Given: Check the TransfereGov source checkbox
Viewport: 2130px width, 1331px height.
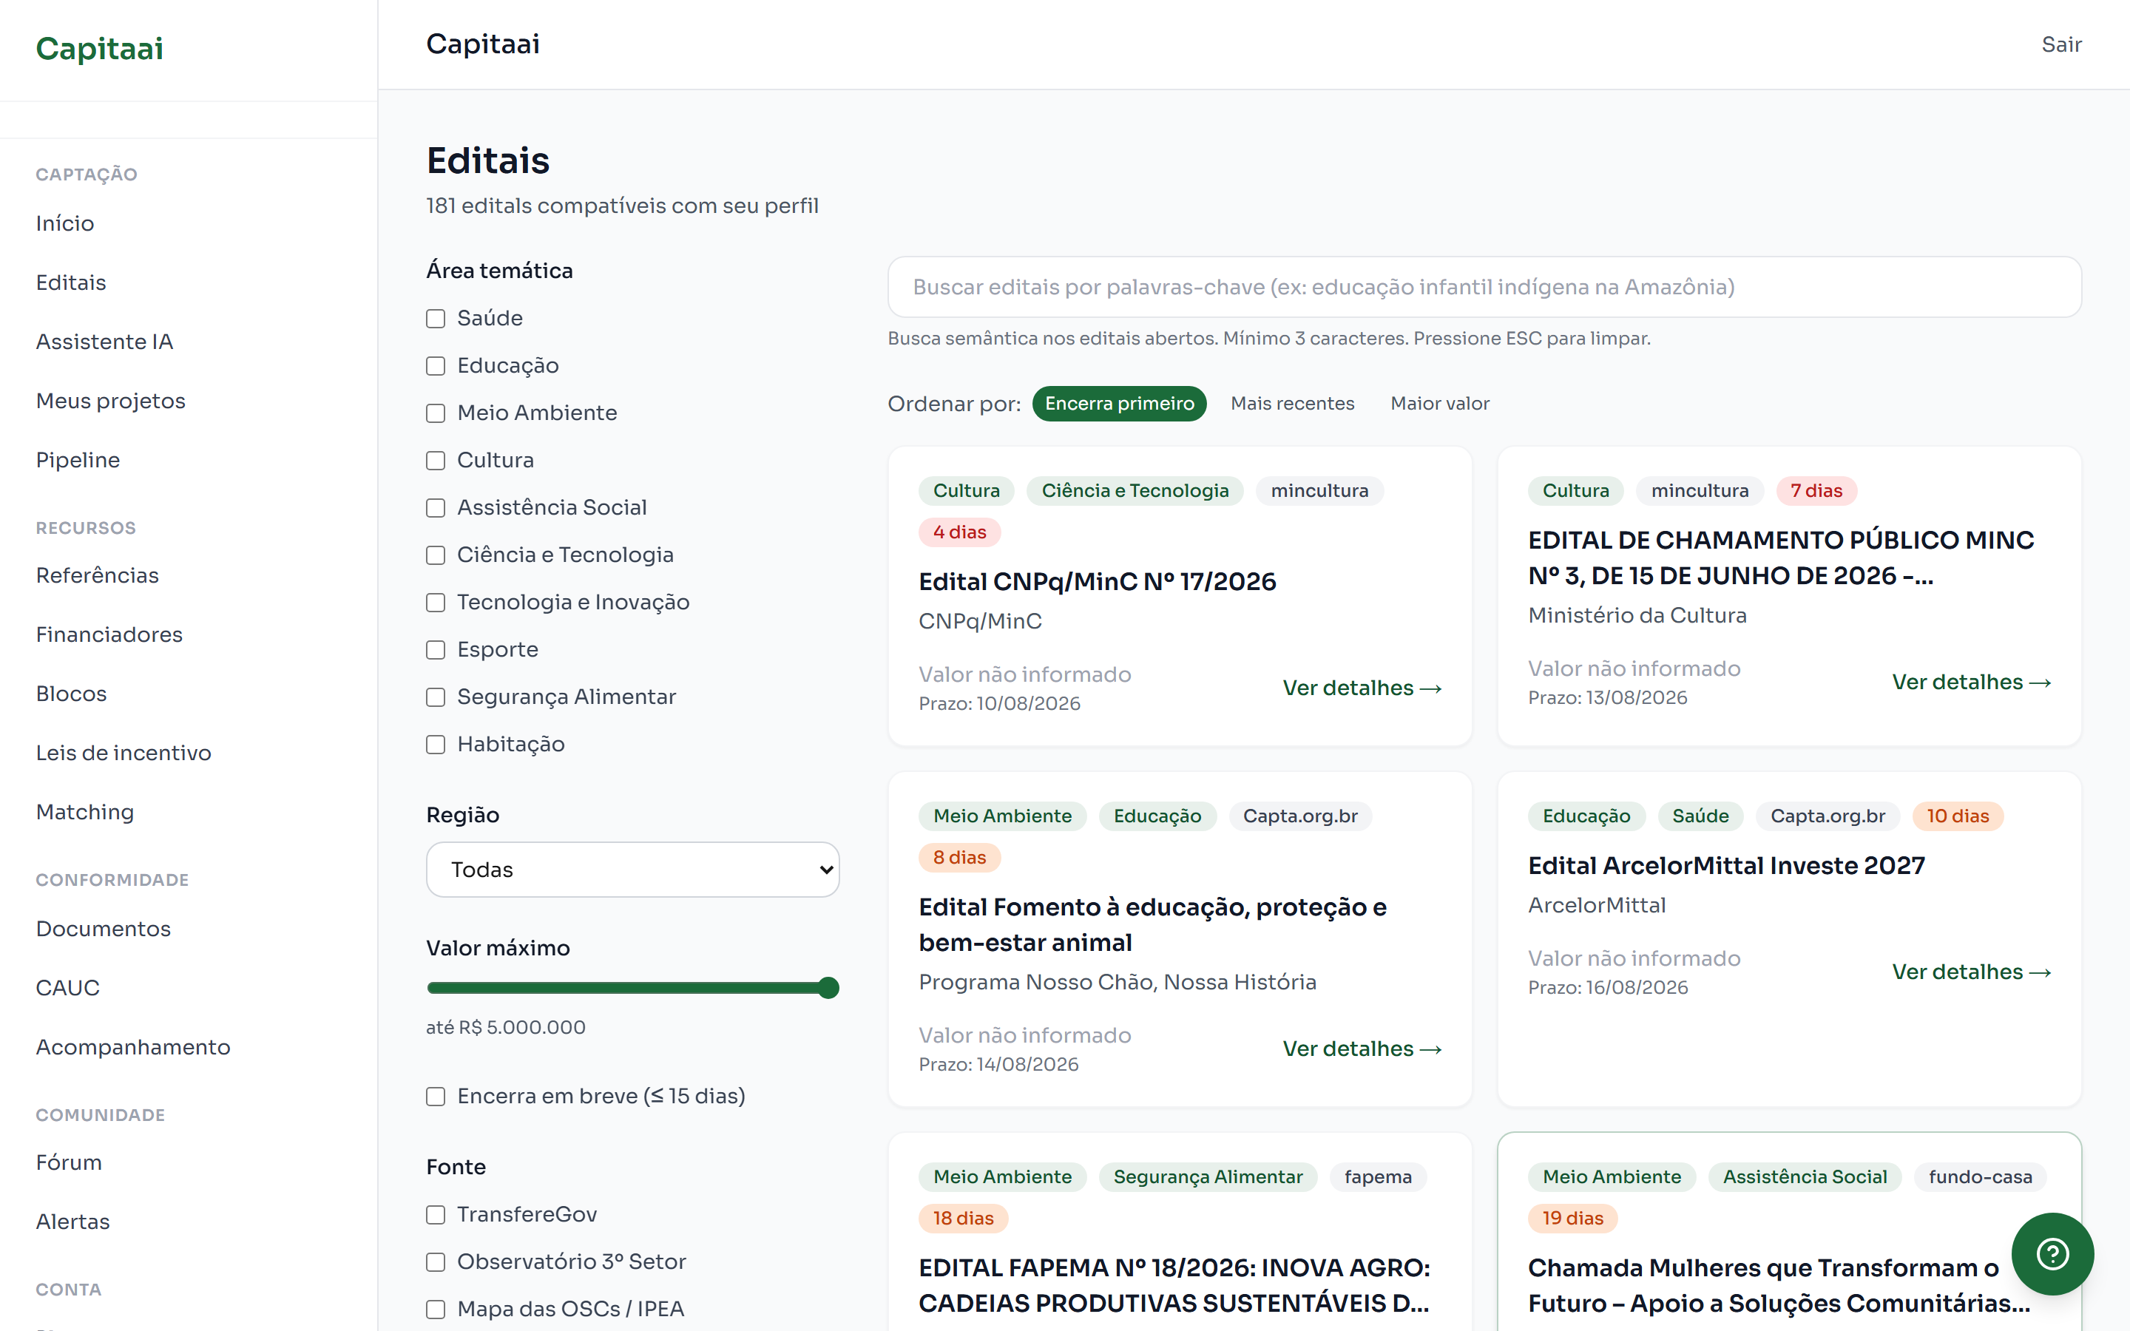Looking at the screenshot, I should [x=436, y=1215].
